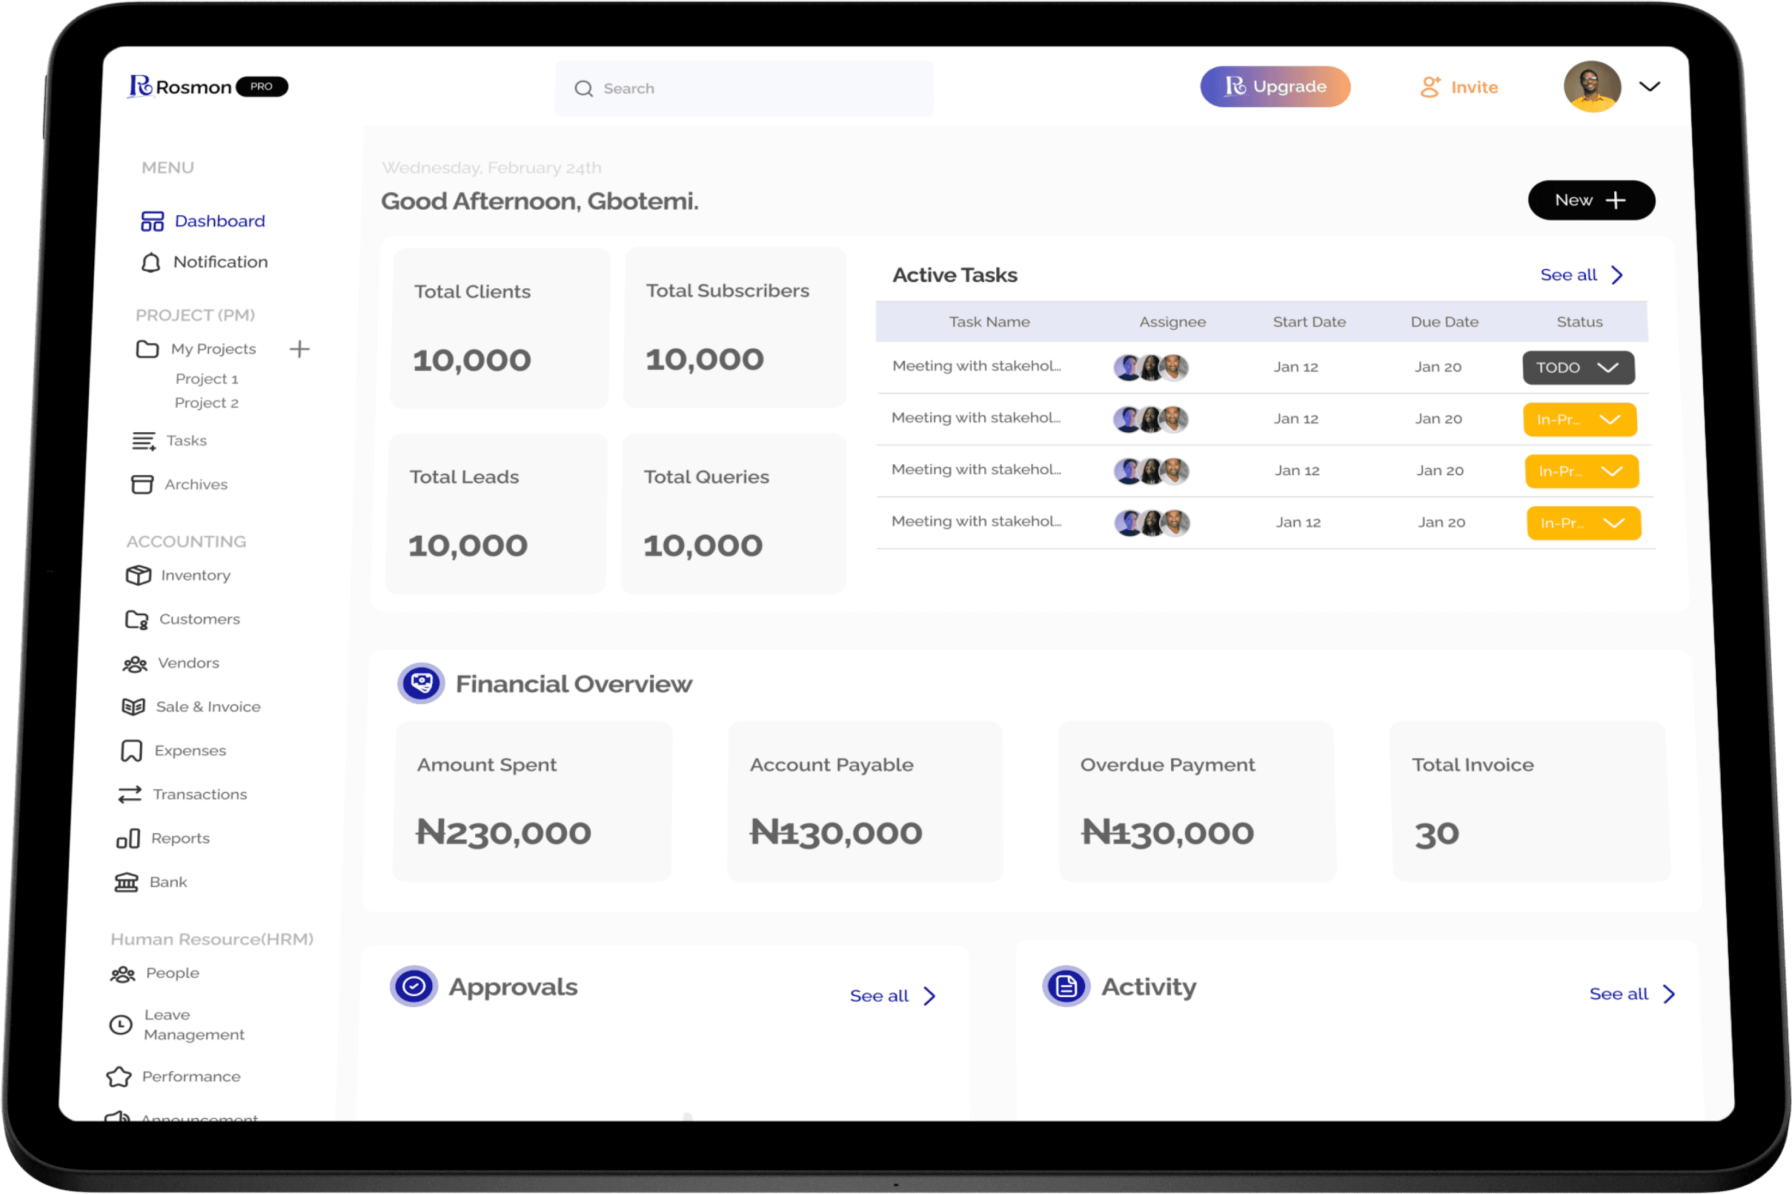Click See all for Active Tasks
Image resolution: width=1792 pixels, height=1194 pixels.
click(x=1568, y=275)
